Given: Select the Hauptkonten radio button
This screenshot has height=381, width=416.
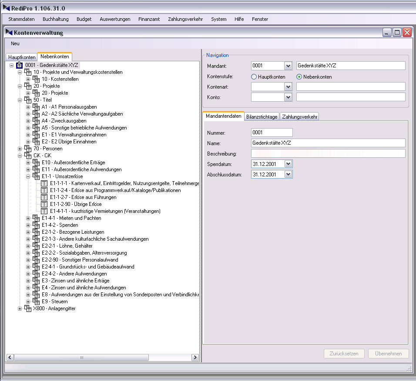Looking at the screenshot, I should tap(254, 77).
